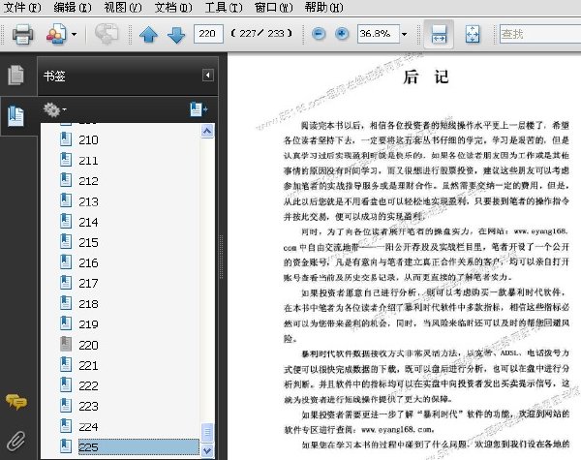
Task: Select bookmark 222
Action: coord(88,385)
